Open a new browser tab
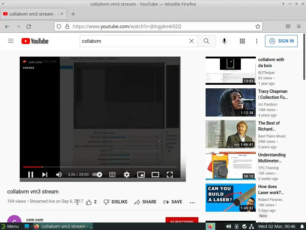The height and width of the screenshot is (230, 306). 73,14
